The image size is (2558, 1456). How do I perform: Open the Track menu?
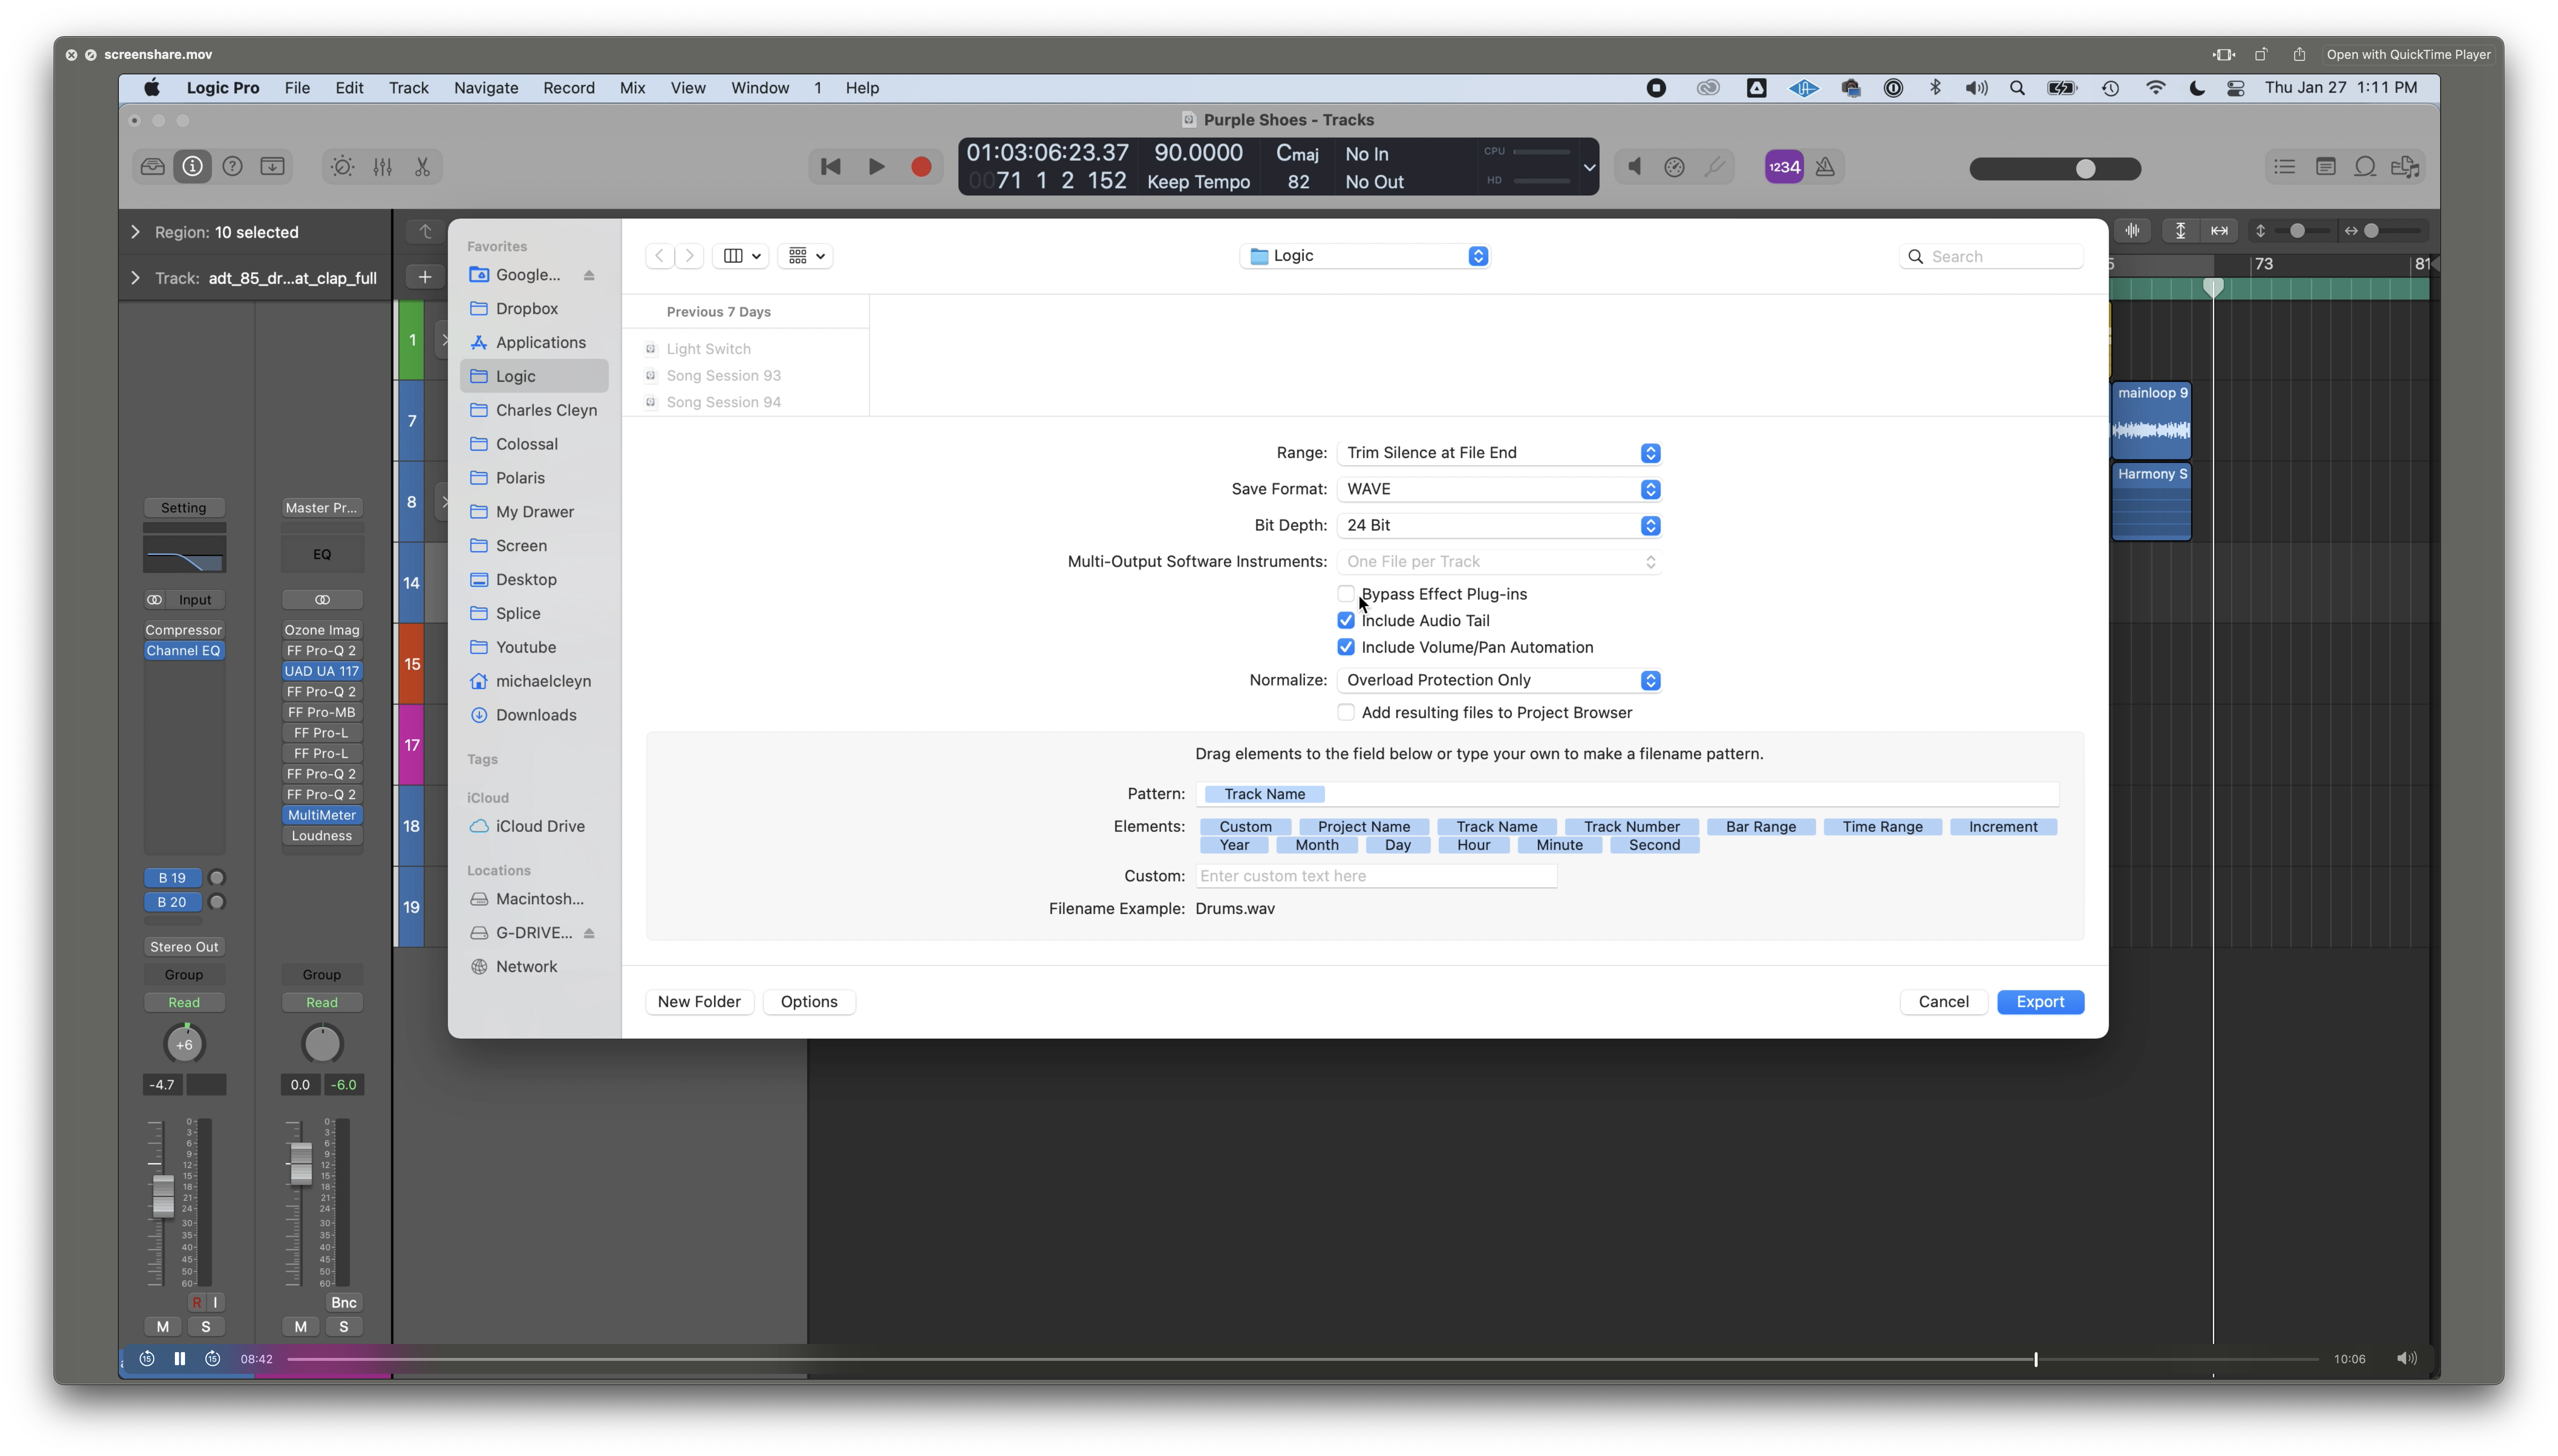(408, 88)
